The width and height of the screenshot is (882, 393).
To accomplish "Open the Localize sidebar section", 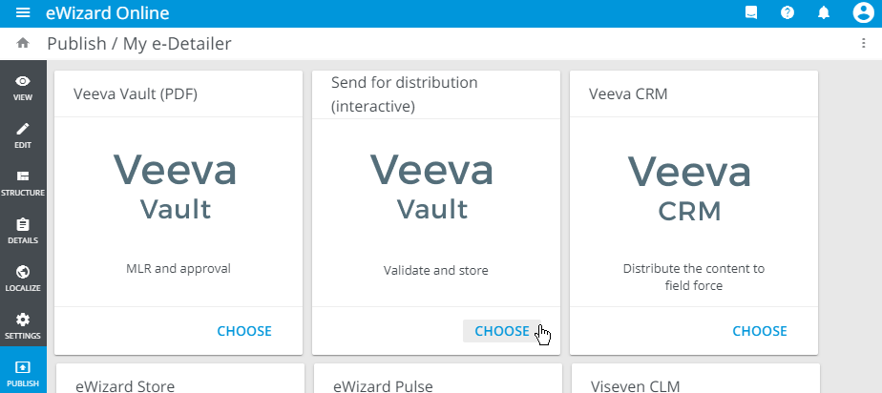I will 23,278.
